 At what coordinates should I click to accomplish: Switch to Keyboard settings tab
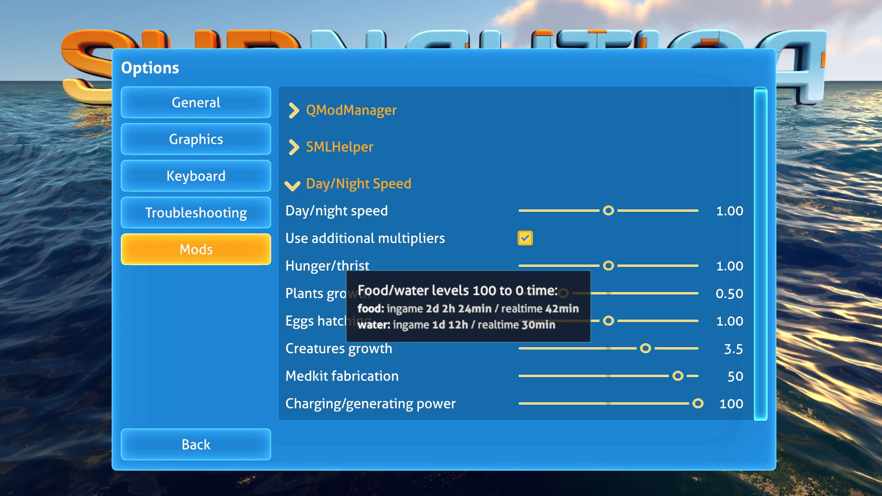tap(196, 176)
